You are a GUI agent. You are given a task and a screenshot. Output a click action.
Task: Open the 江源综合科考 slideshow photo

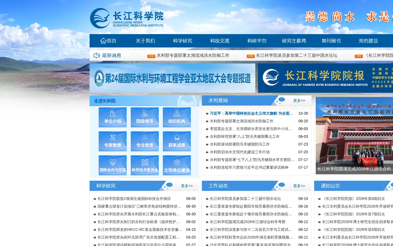(354, 135)
